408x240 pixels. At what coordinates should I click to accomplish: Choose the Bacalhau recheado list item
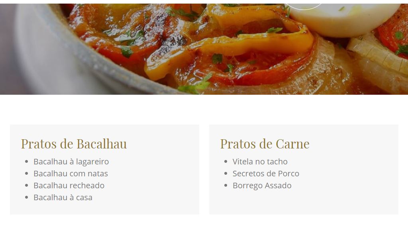pos(69,185)
